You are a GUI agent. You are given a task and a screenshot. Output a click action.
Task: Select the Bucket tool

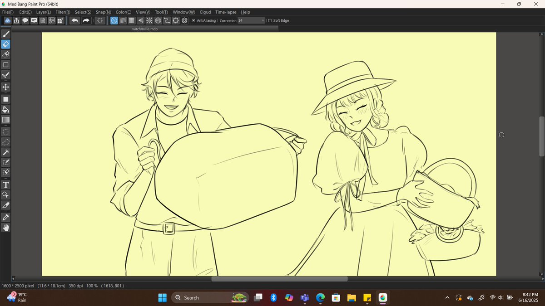[x=6, y=109]
